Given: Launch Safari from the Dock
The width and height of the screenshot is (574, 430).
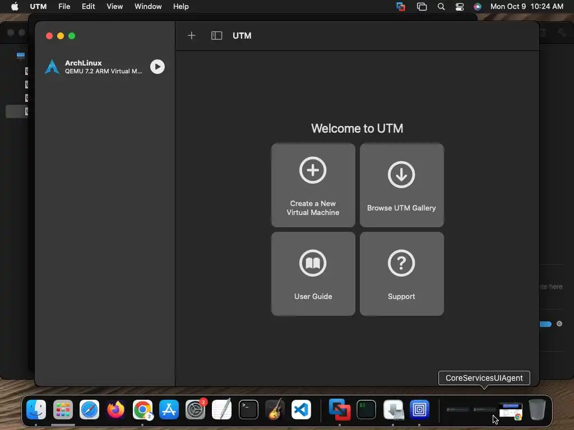Looking at the screenshot, I should [x=89, y=409].
